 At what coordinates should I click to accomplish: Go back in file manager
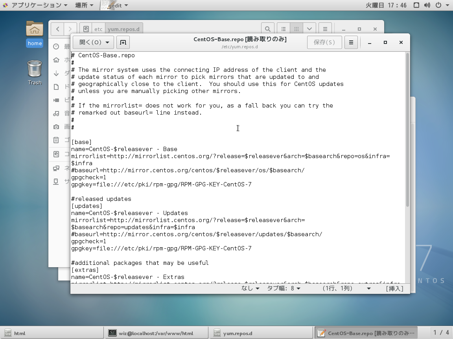tap(57, 29)
